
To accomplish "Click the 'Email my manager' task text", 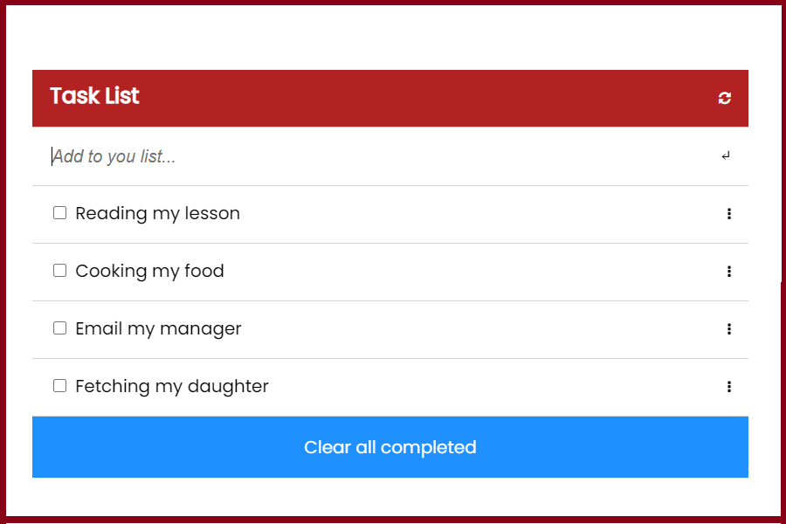I will 158,328.
